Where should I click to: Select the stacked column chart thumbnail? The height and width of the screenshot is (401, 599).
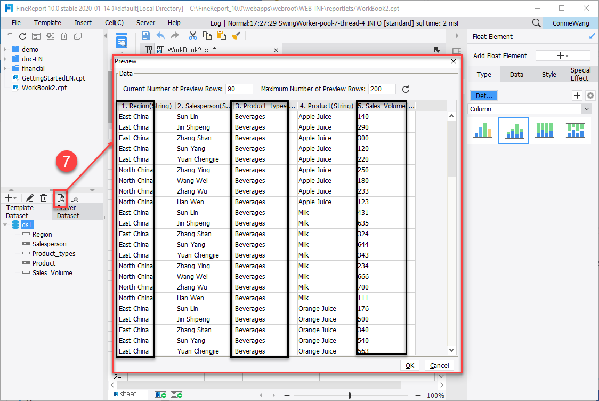pyautogui.click(x=514, y=131)
